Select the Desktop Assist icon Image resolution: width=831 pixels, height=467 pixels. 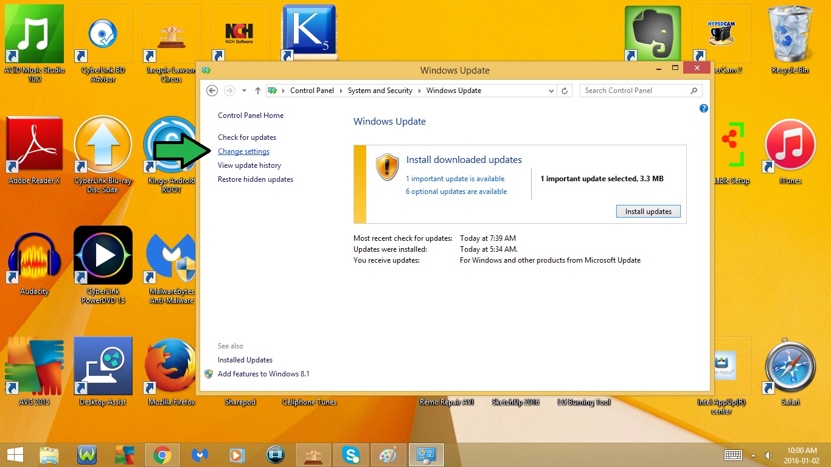click(x=103, y=372)
